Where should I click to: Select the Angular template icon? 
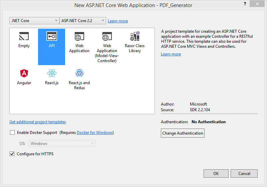pyautogui.click(x=24, y=73)
